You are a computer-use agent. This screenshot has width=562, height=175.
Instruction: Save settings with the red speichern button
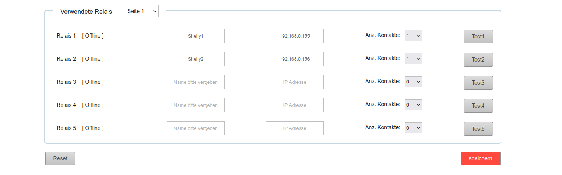pos(480,158)
